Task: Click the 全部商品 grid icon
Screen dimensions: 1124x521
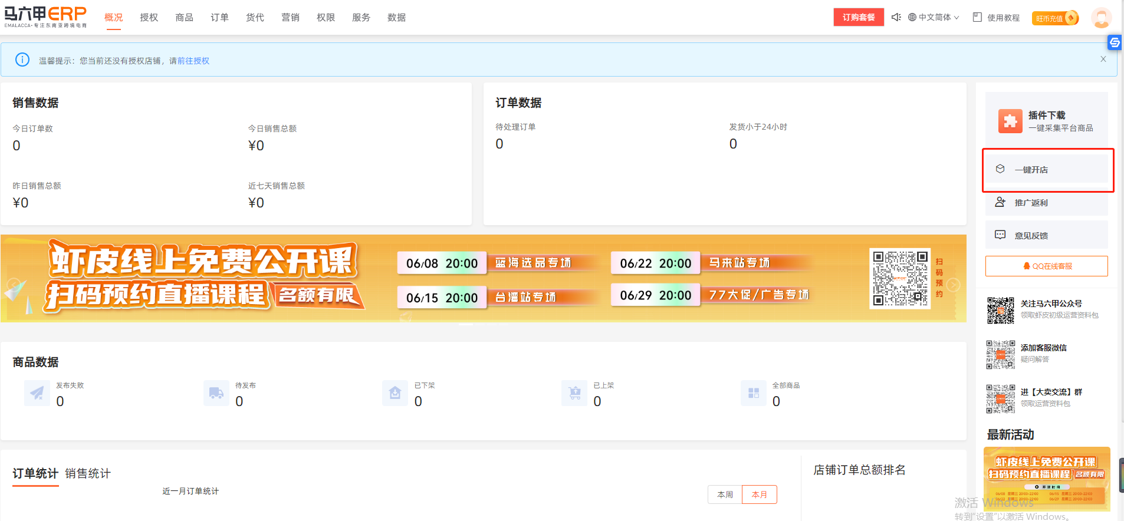Action: [754, 393]
